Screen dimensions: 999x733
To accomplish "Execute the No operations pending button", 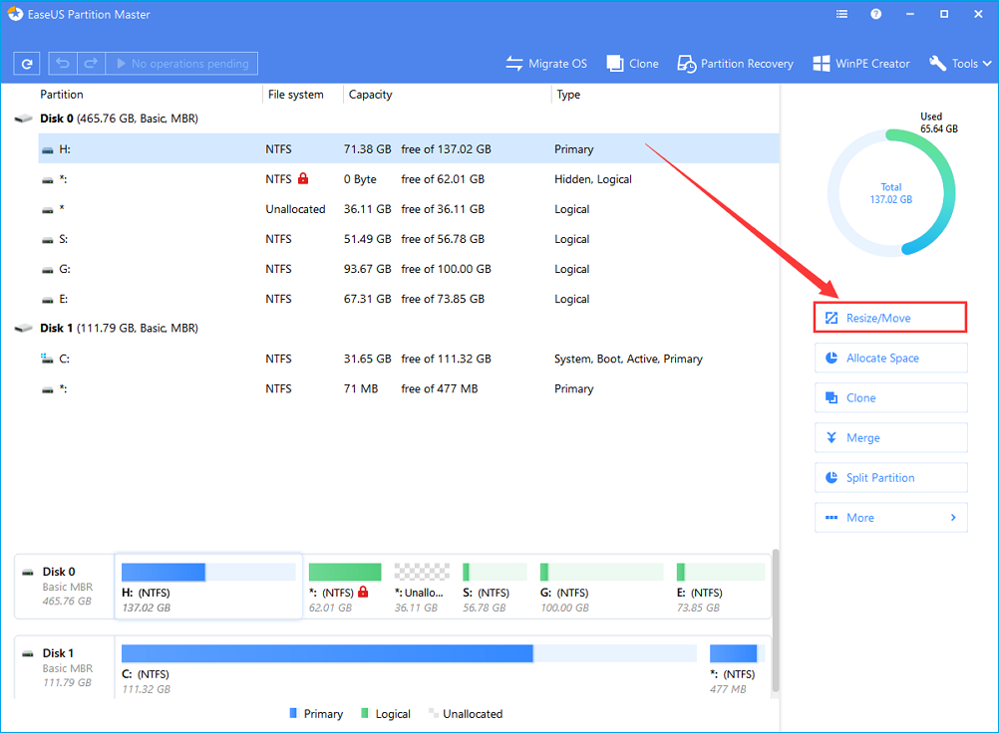I will point(182,64).
